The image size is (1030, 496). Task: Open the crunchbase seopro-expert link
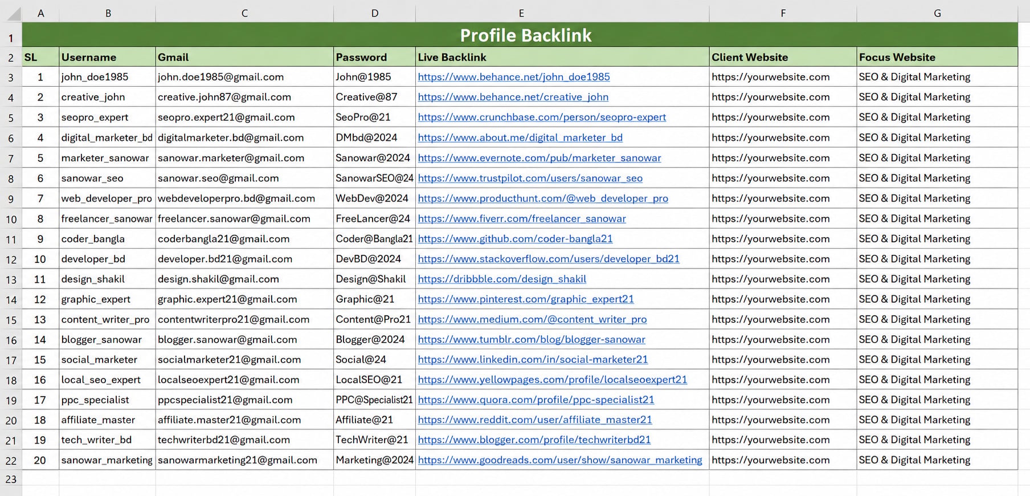click(542, 117)
